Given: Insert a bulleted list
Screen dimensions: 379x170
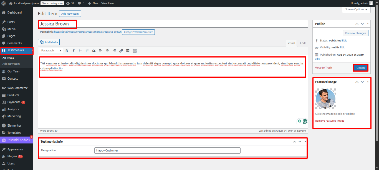Looking at the screenshot, I should pos(80,51).
